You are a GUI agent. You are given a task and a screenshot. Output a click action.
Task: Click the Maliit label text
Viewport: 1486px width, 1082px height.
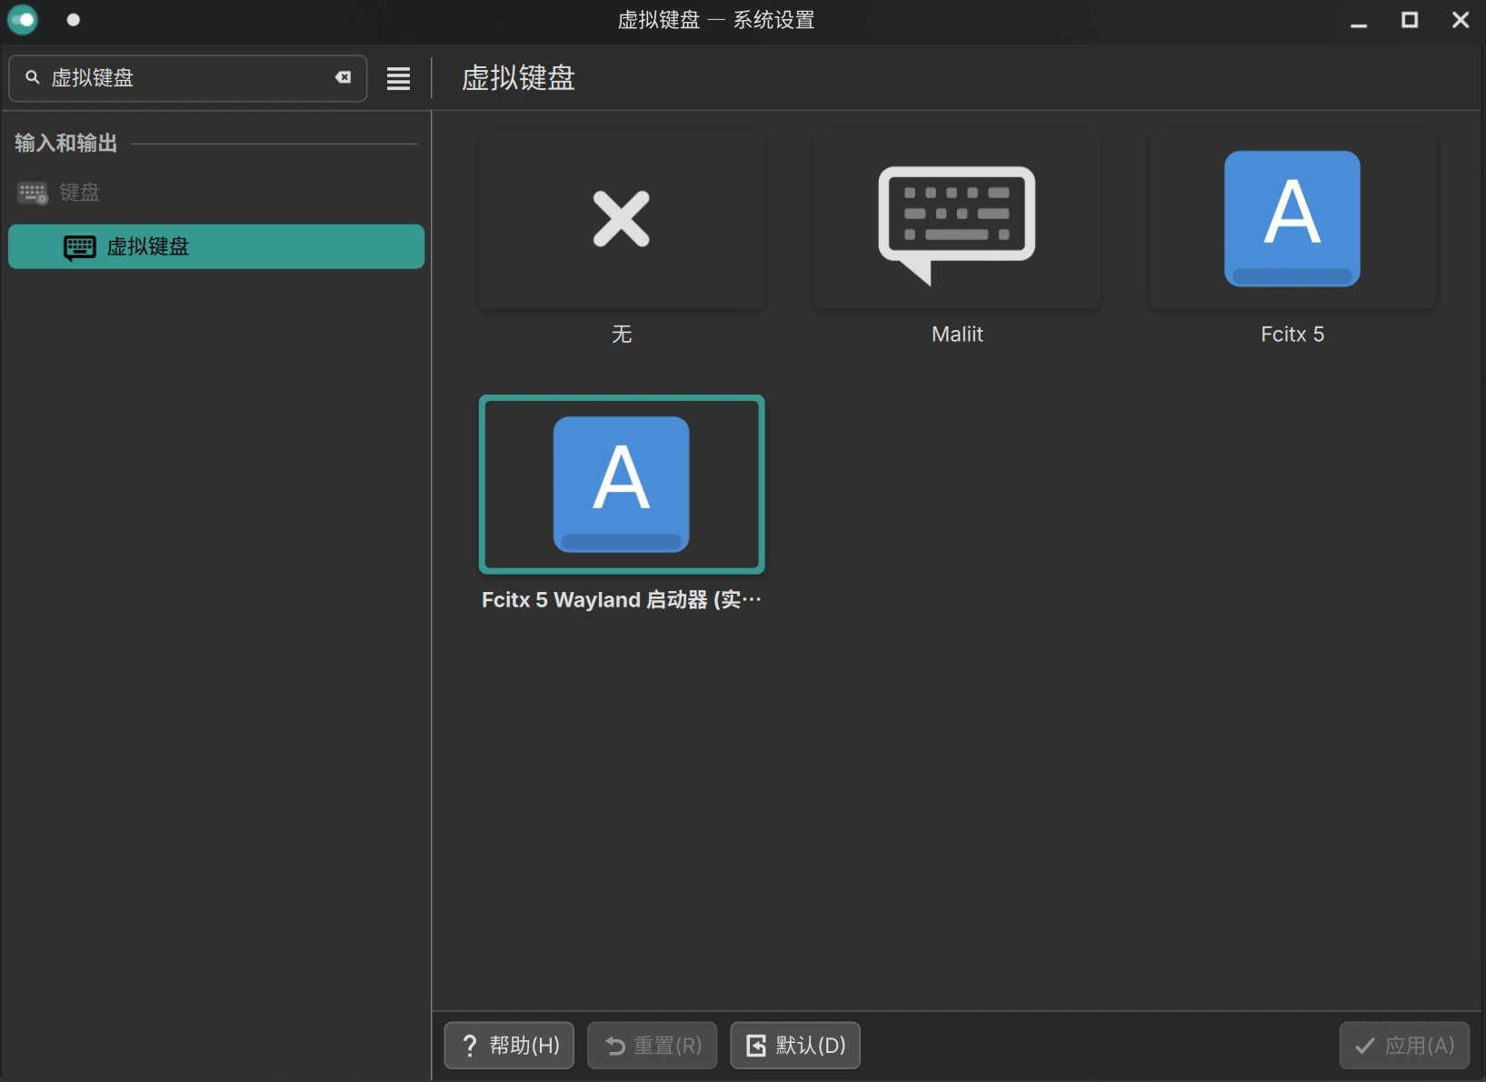click(957, 335)
